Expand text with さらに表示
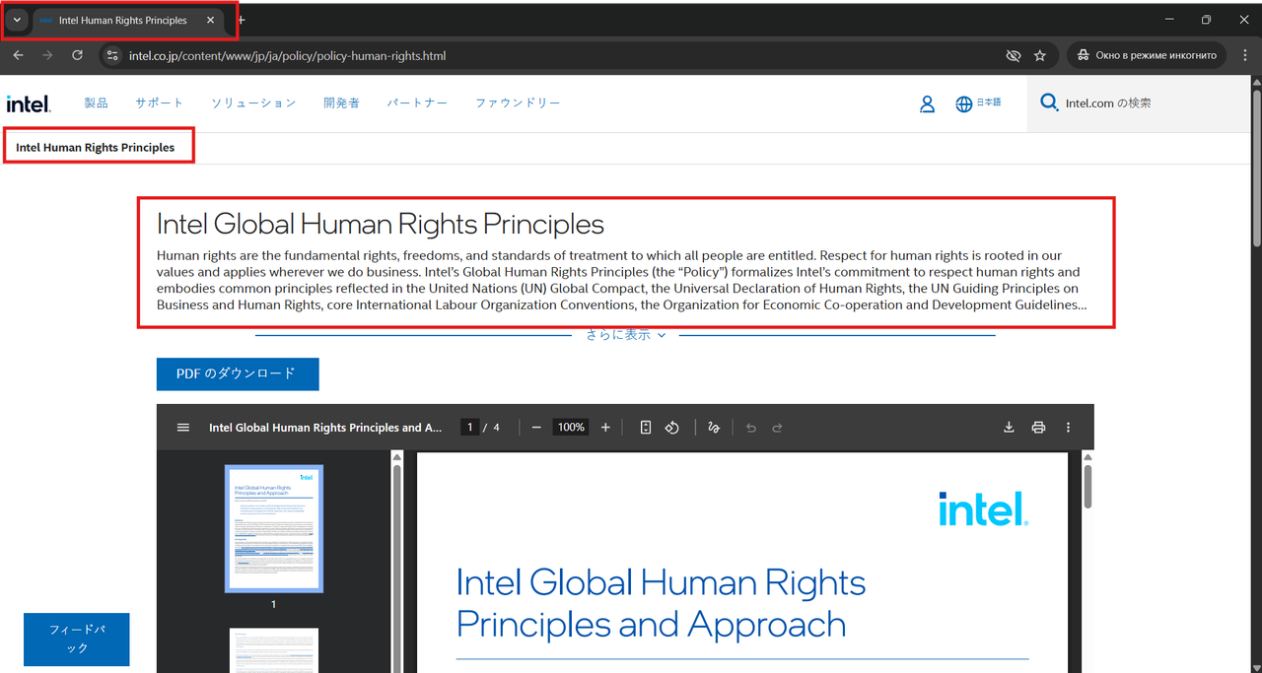This screenshot has width=1262, height=673. (x=626, y=335)
